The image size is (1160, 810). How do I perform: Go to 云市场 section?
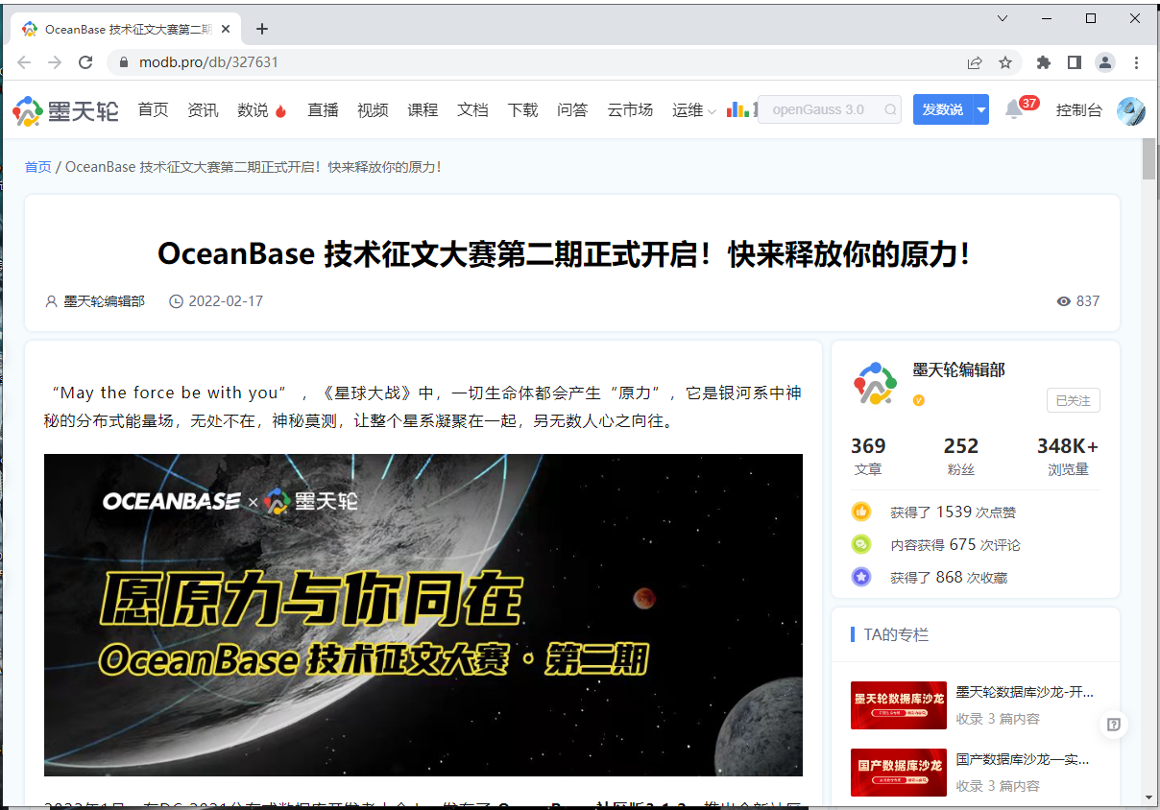[x=630, y=110]
